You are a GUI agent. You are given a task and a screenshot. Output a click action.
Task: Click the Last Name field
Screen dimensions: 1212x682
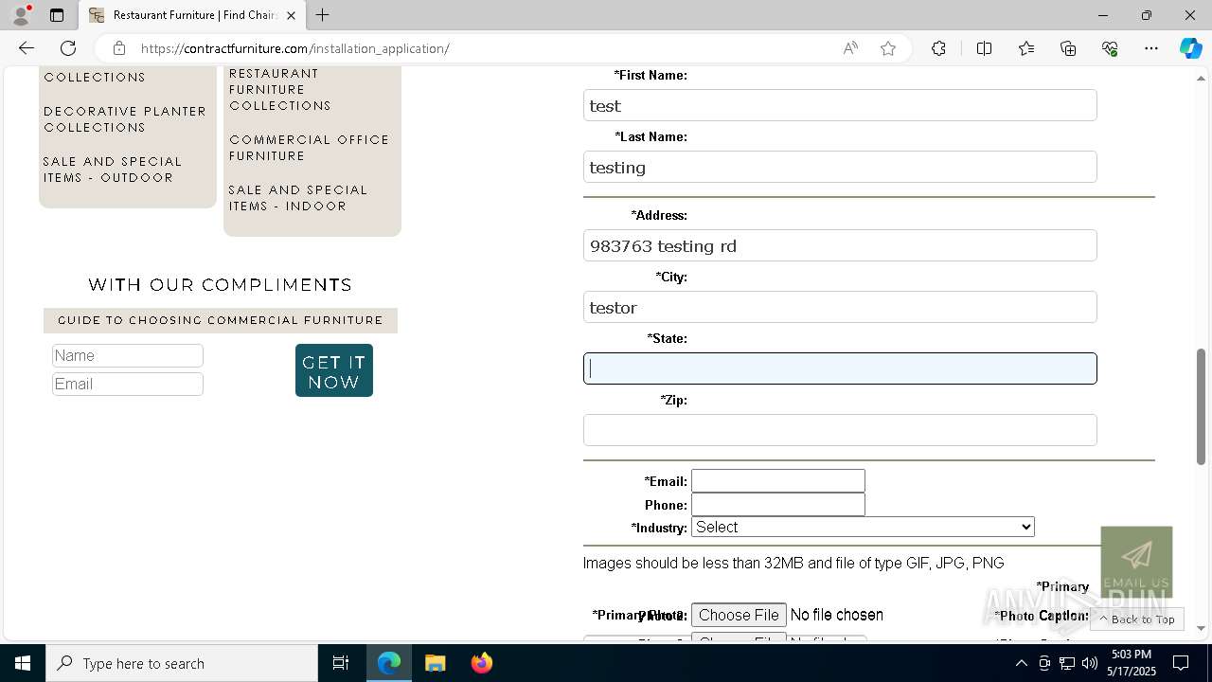click(840, 167)
